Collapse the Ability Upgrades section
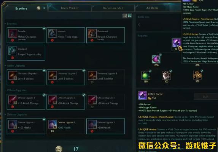218x152 pixels. [x=15, y=66]
